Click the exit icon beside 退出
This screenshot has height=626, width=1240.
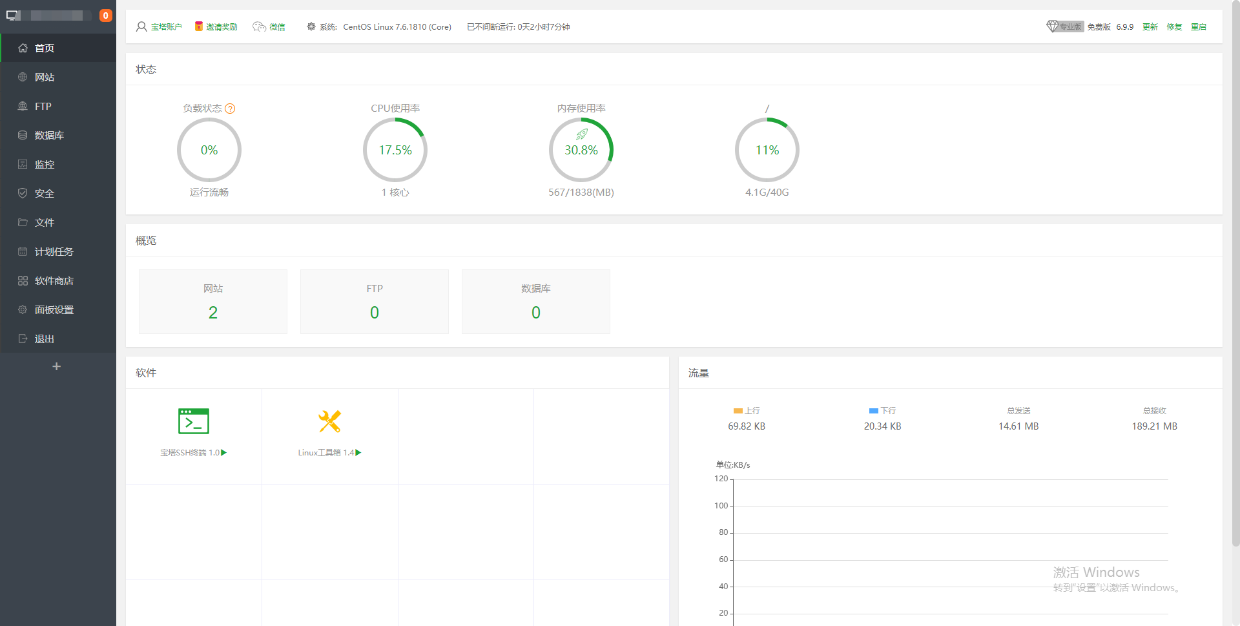coord(23,339)
